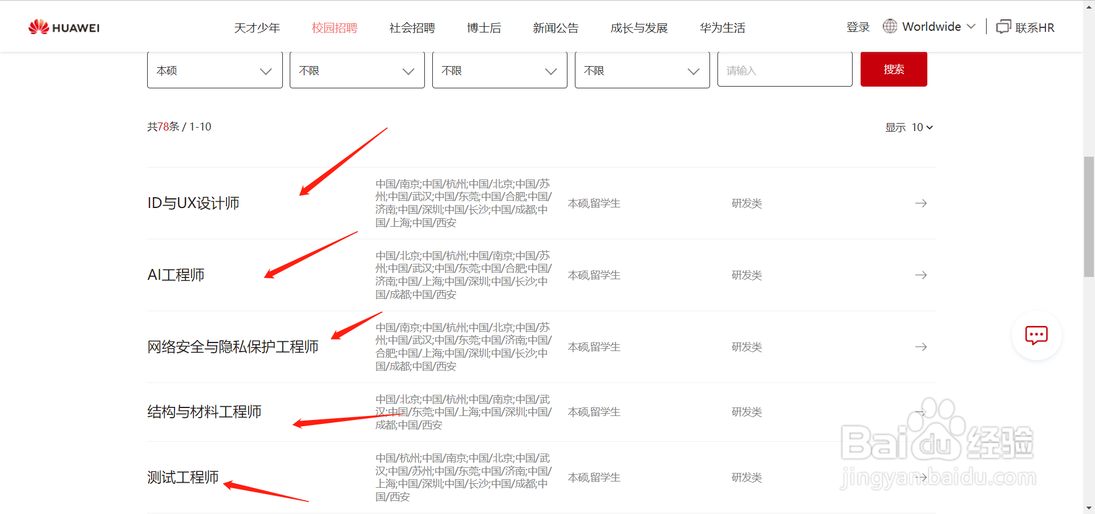1095x514 pixels.
Task: Focus the 请输入 search keyword field
Action: tap(785, 70)
